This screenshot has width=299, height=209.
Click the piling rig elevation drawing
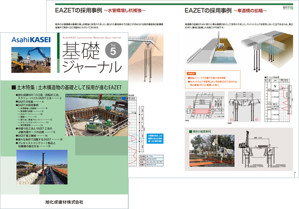click(263, 149)
